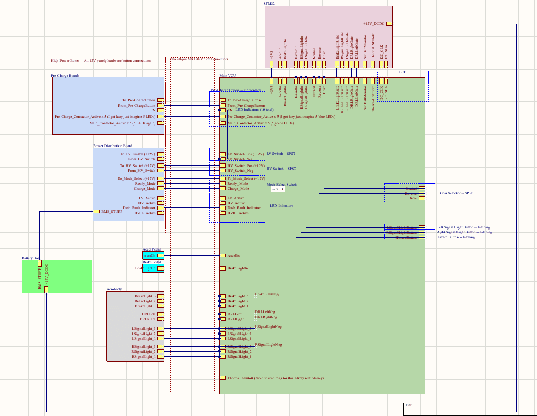Select the Gear Selector -- SP3T label
537x416 pixels.
coord(456,193)
